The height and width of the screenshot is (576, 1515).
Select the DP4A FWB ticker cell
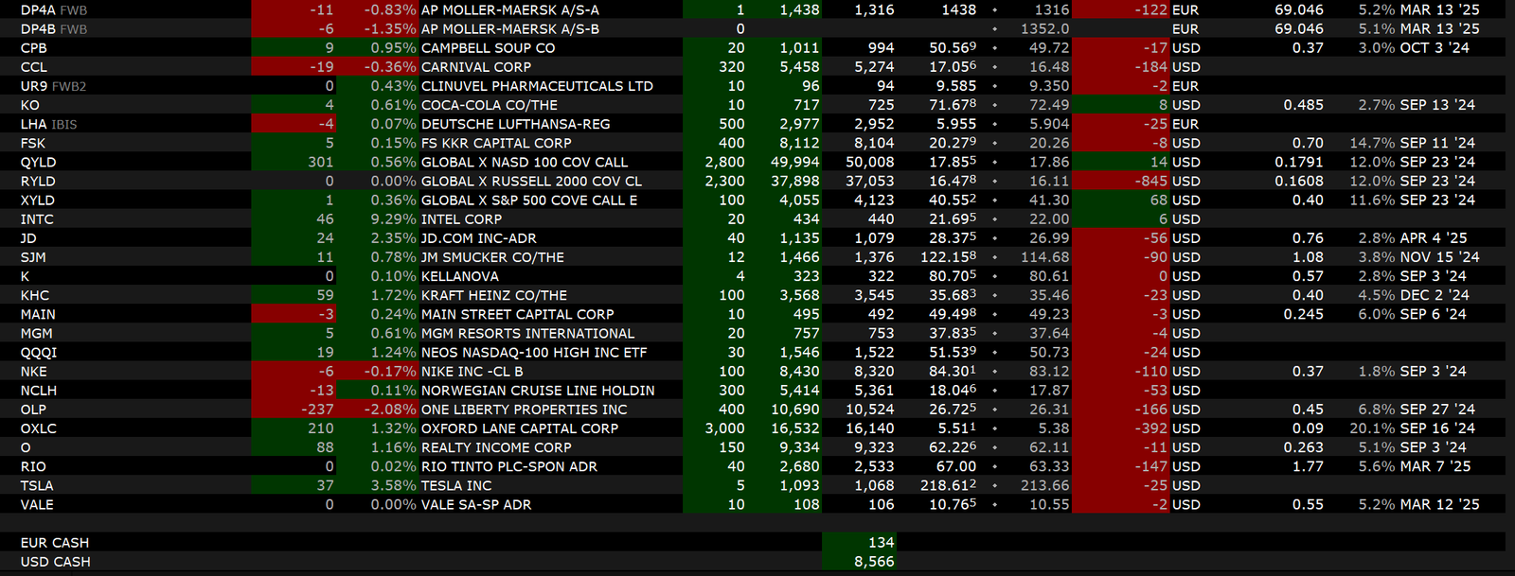(53, 9)
